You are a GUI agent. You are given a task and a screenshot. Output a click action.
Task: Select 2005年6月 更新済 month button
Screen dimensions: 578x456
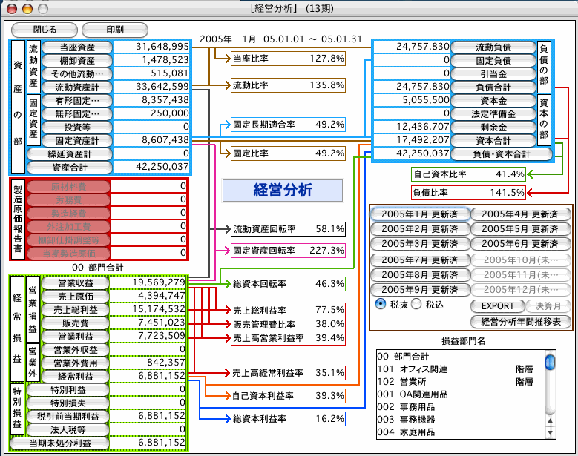(521, 243)
